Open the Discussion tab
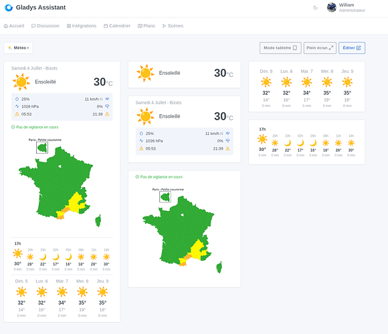The width and height of the screenshot is (388, 334). point(45,26)
